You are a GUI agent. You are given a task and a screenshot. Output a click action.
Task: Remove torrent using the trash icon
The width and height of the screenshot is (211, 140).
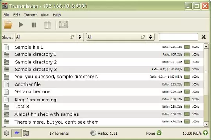click(47, 25)
